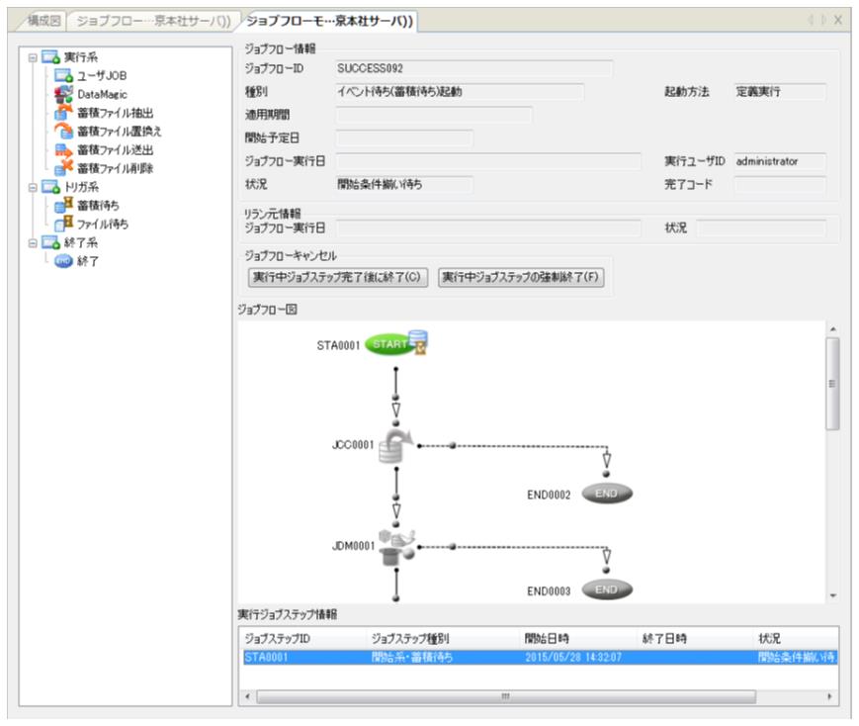Collapse the 実行系 tree group

[x=33, y=57]
